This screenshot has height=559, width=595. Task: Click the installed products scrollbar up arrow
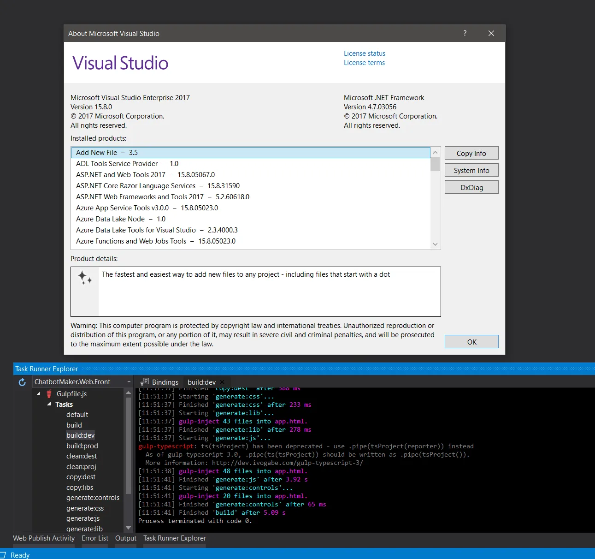(x=435, y=152)
